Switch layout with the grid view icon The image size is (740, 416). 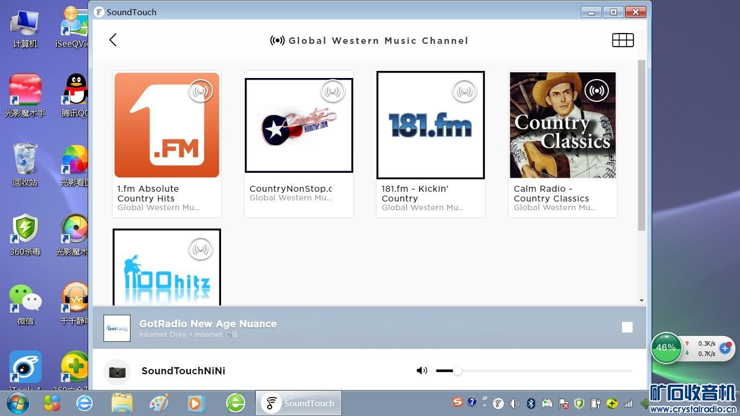623,40
